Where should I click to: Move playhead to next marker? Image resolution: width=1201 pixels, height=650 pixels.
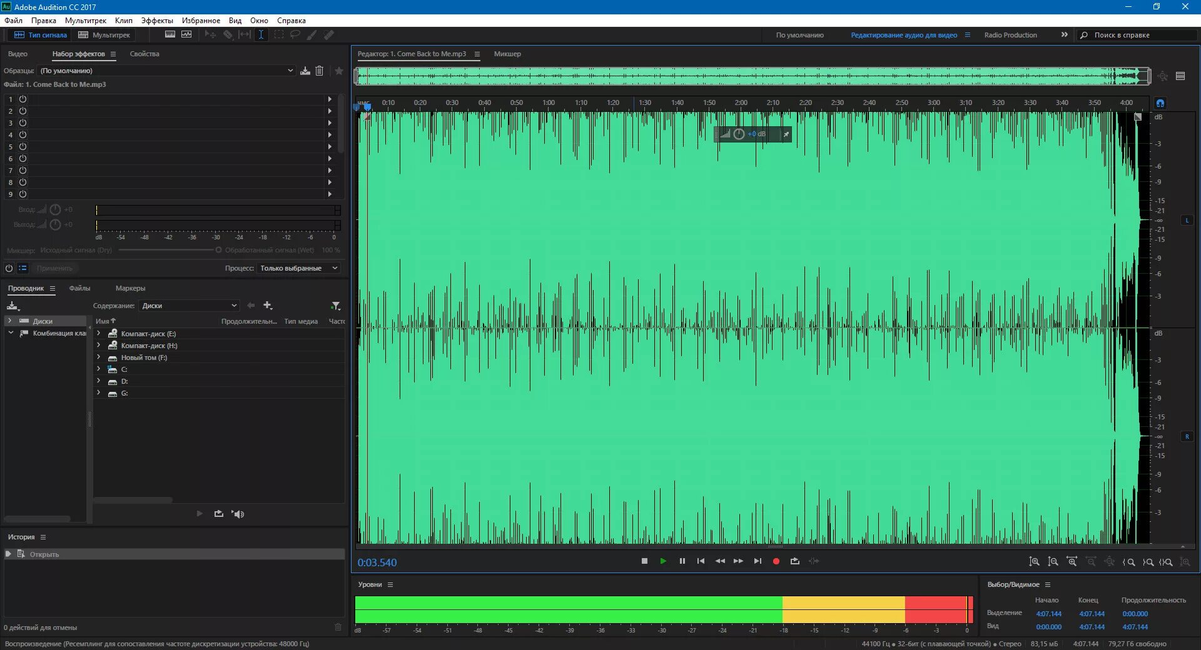(758, 561)
